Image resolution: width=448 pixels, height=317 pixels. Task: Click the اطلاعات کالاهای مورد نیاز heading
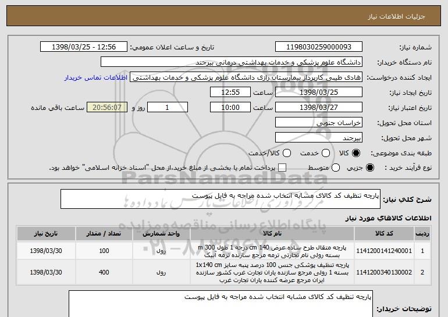click(x=388, y=218)
